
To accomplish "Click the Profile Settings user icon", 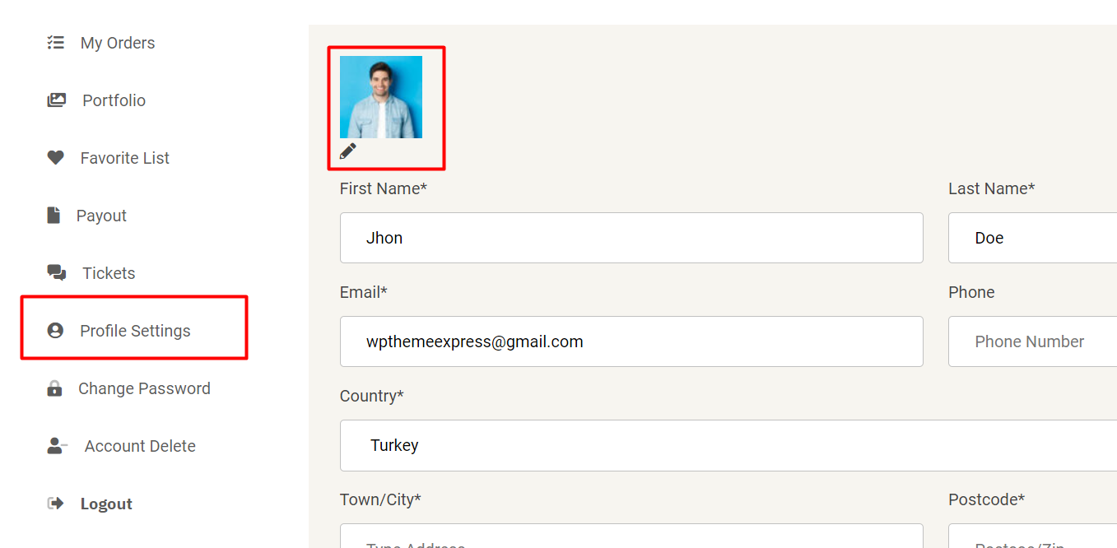I will tap(55, 331).
